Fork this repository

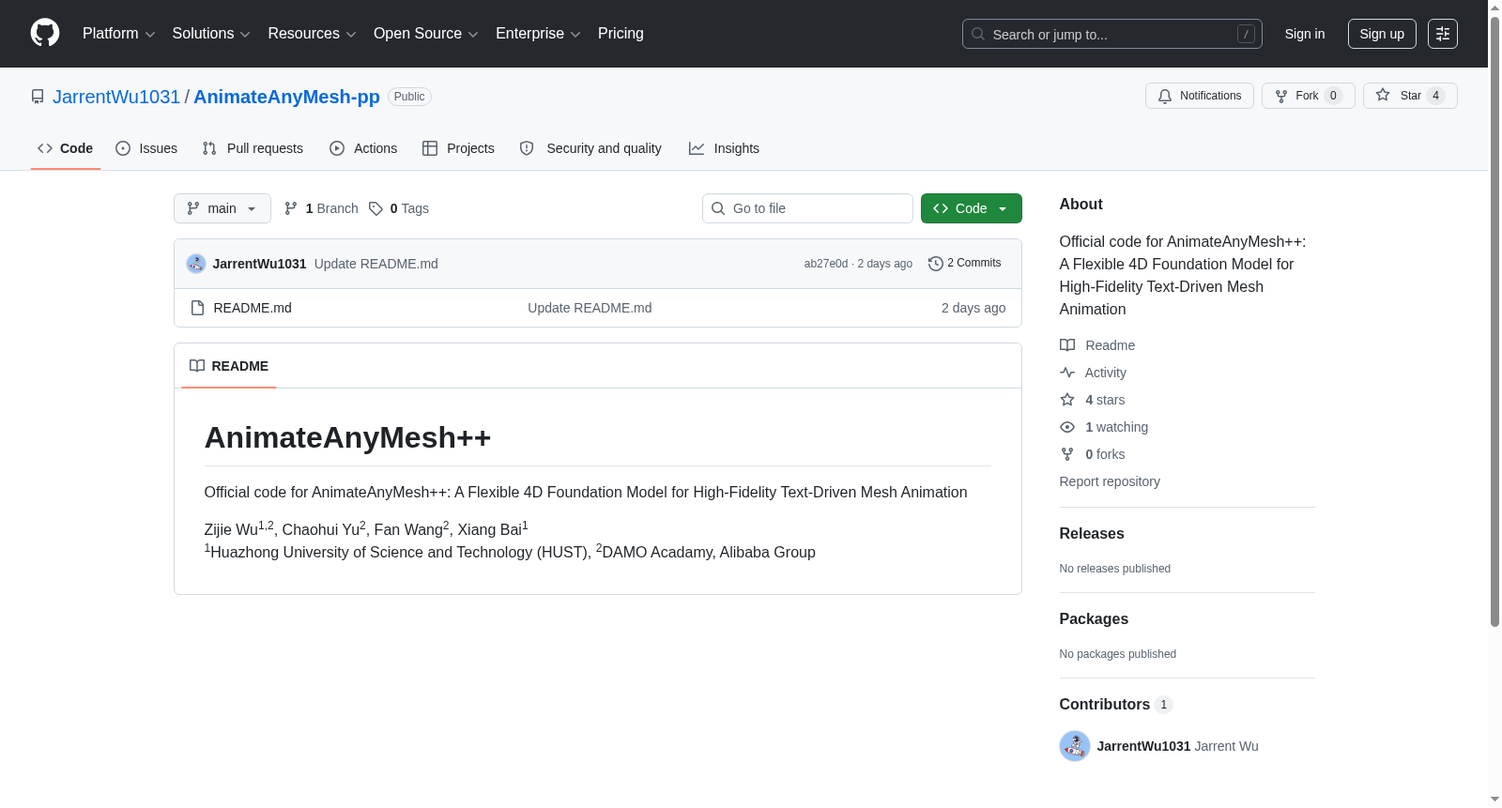pyautogui.click(x=1308, y=96)
